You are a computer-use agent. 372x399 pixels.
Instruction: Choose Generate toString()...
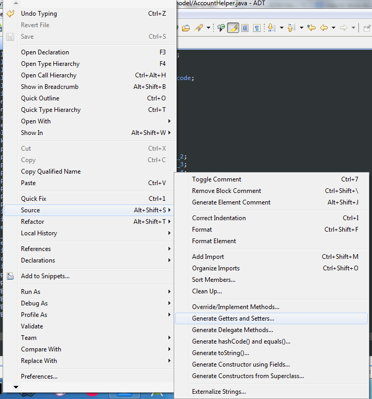[x=272, y=353]
